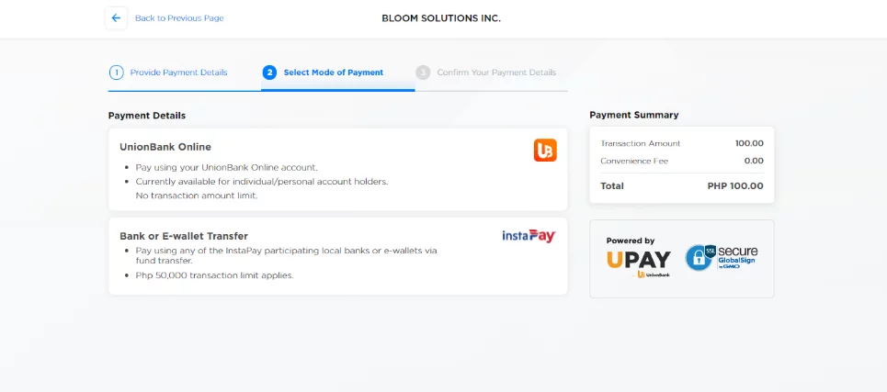Click the step 1 circle number
Image resolution: width=887 pixels, height=392 pixels.
(116, 73)
